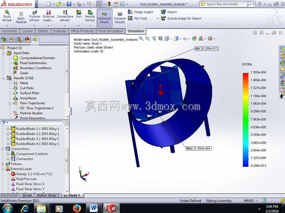
Task: Switch to Motion Study 1 tab
Action: point(48,195)
